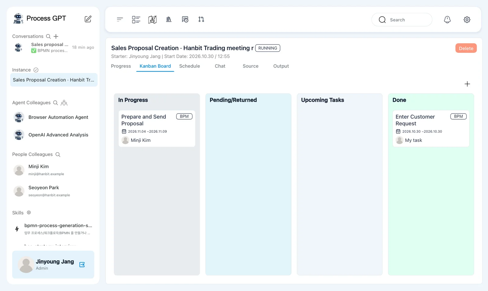
Task: Click the logout icon next to Jinyoung Jang
Action: click(x=82, y=265)
